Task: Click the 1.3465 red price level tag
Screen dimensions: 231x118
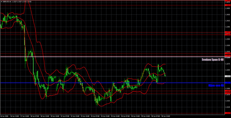Action: tap(228, 5)
